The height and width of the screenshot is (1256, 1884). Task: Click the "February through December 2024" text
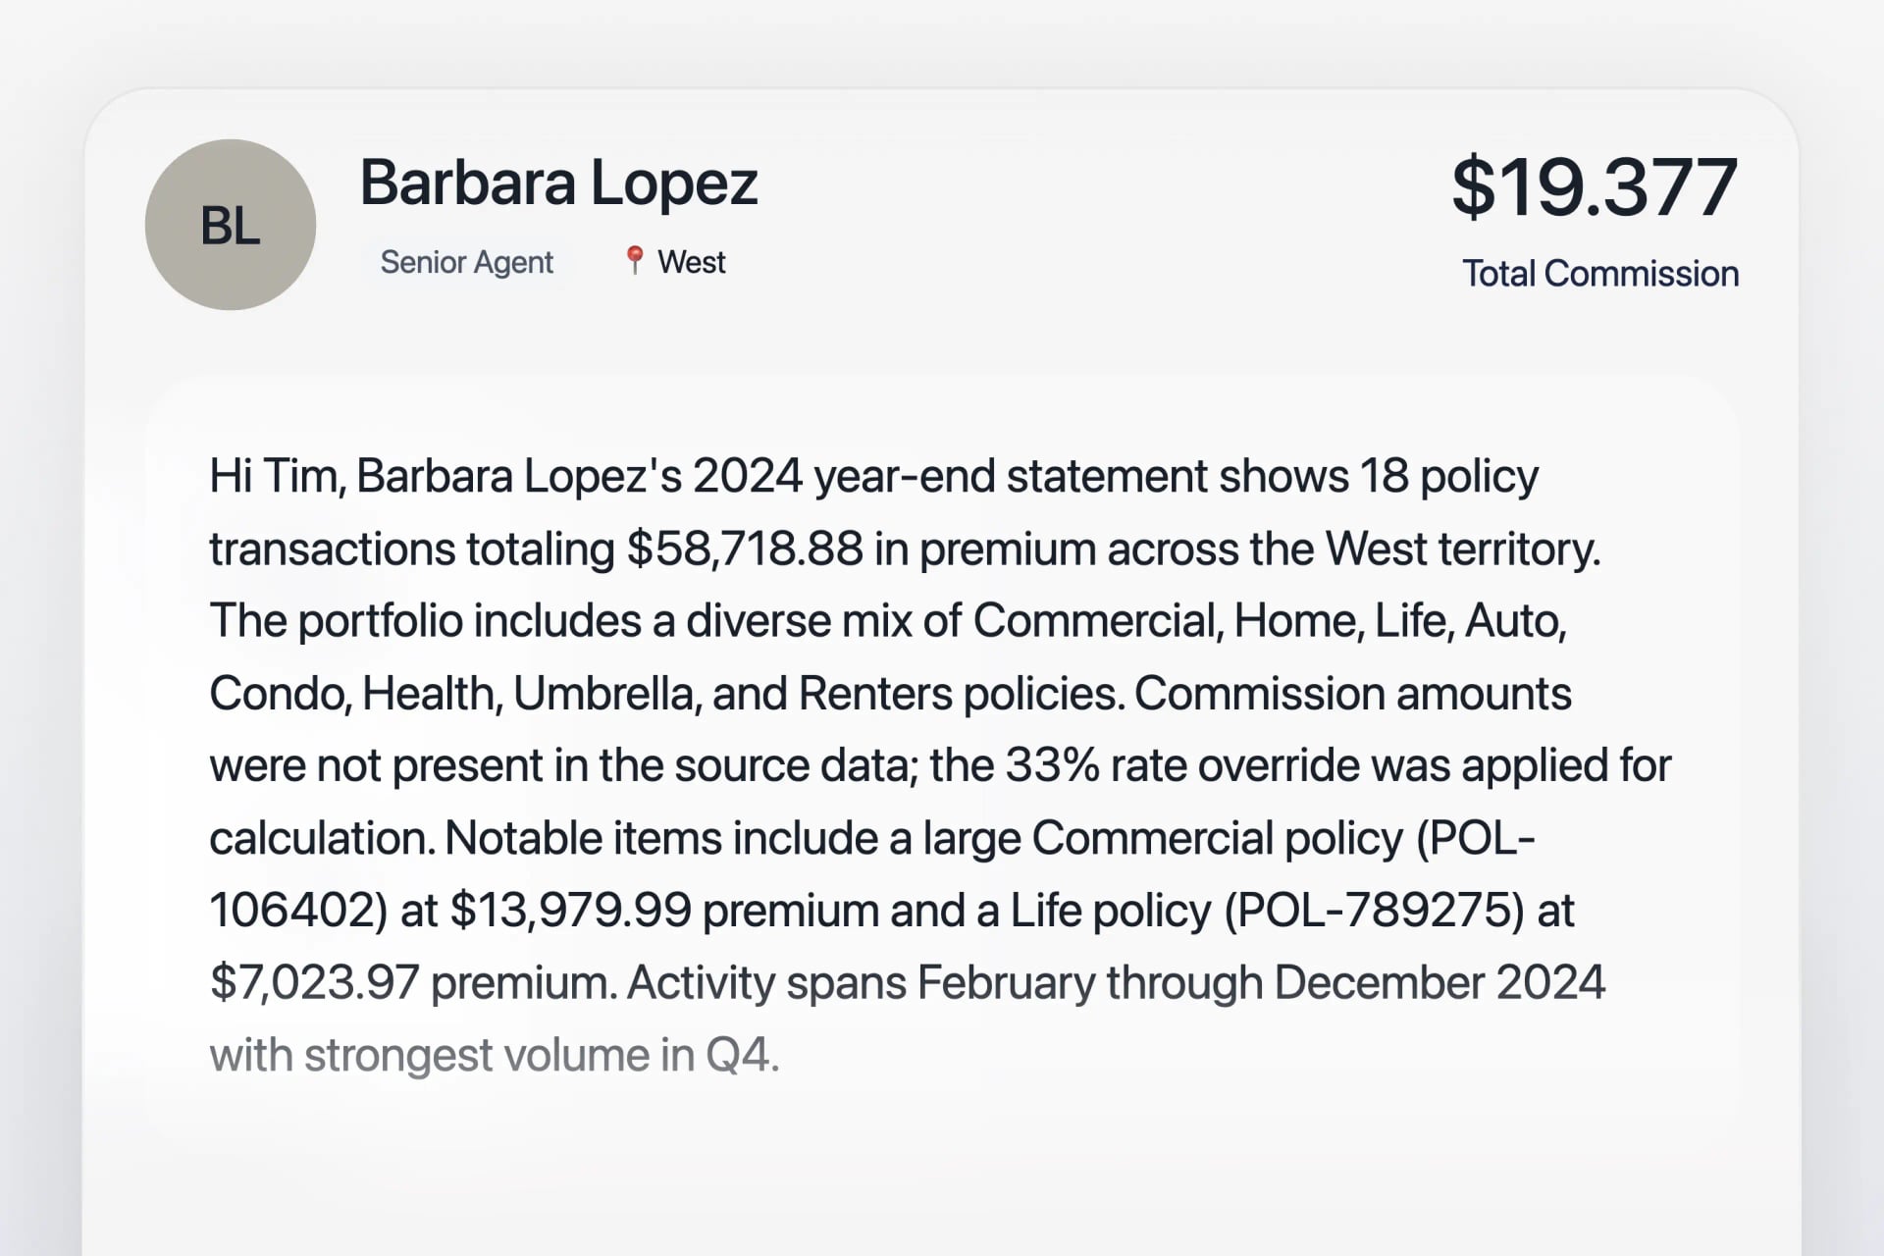point(1260,982)
